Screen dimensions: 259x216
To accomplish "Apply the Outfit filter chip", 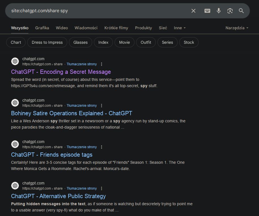I will click(x=146, y=43).
